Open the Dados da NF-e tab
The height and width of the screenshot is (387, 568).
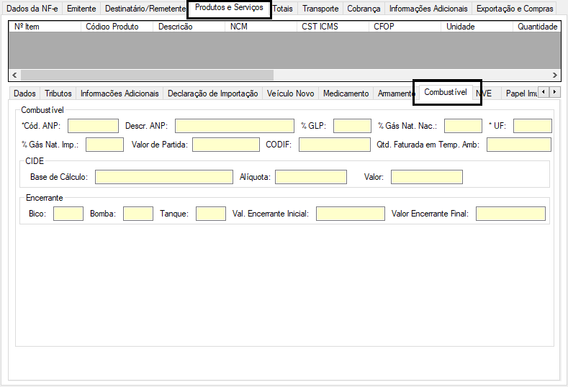(x=32, y=9)
